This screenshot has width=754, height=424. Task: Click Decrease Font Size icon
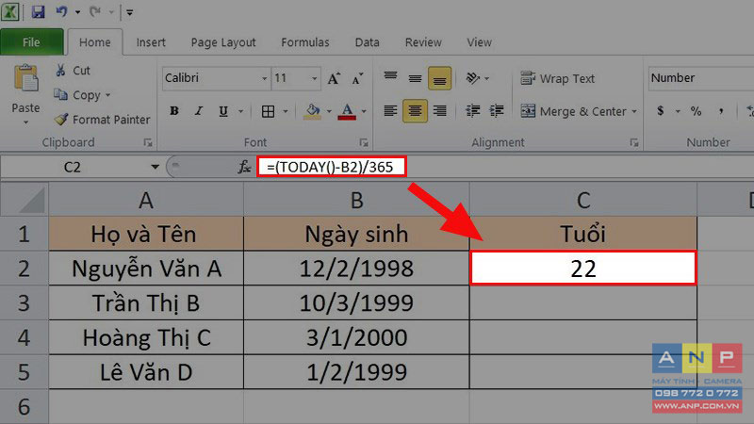tap(357, 78)
